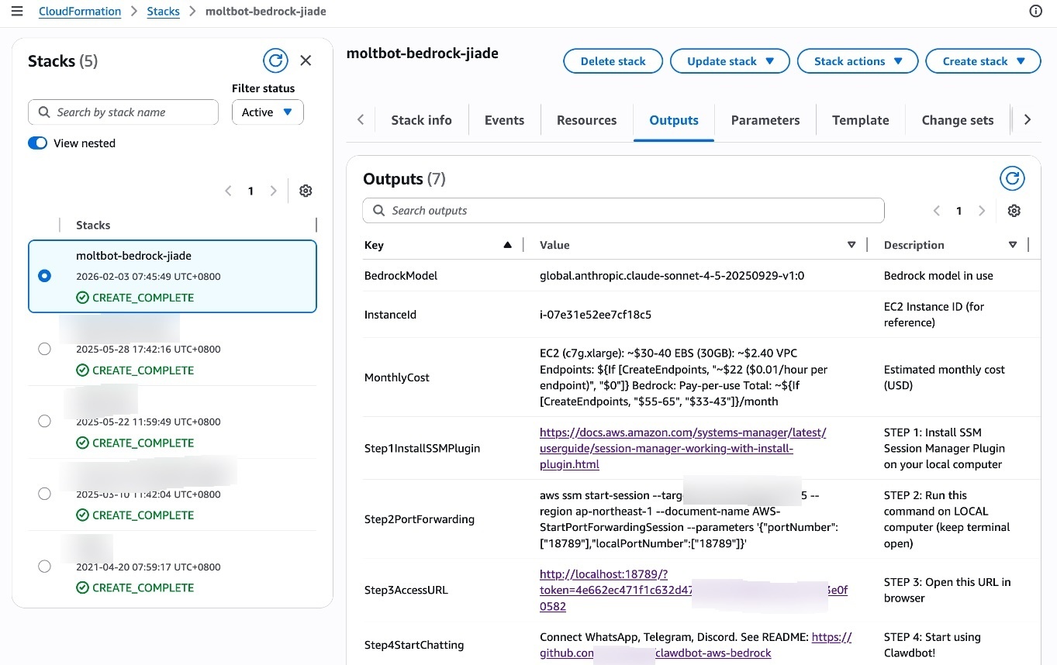
Task: Refresh the Stacks list
Action: [x=275, y=60]
